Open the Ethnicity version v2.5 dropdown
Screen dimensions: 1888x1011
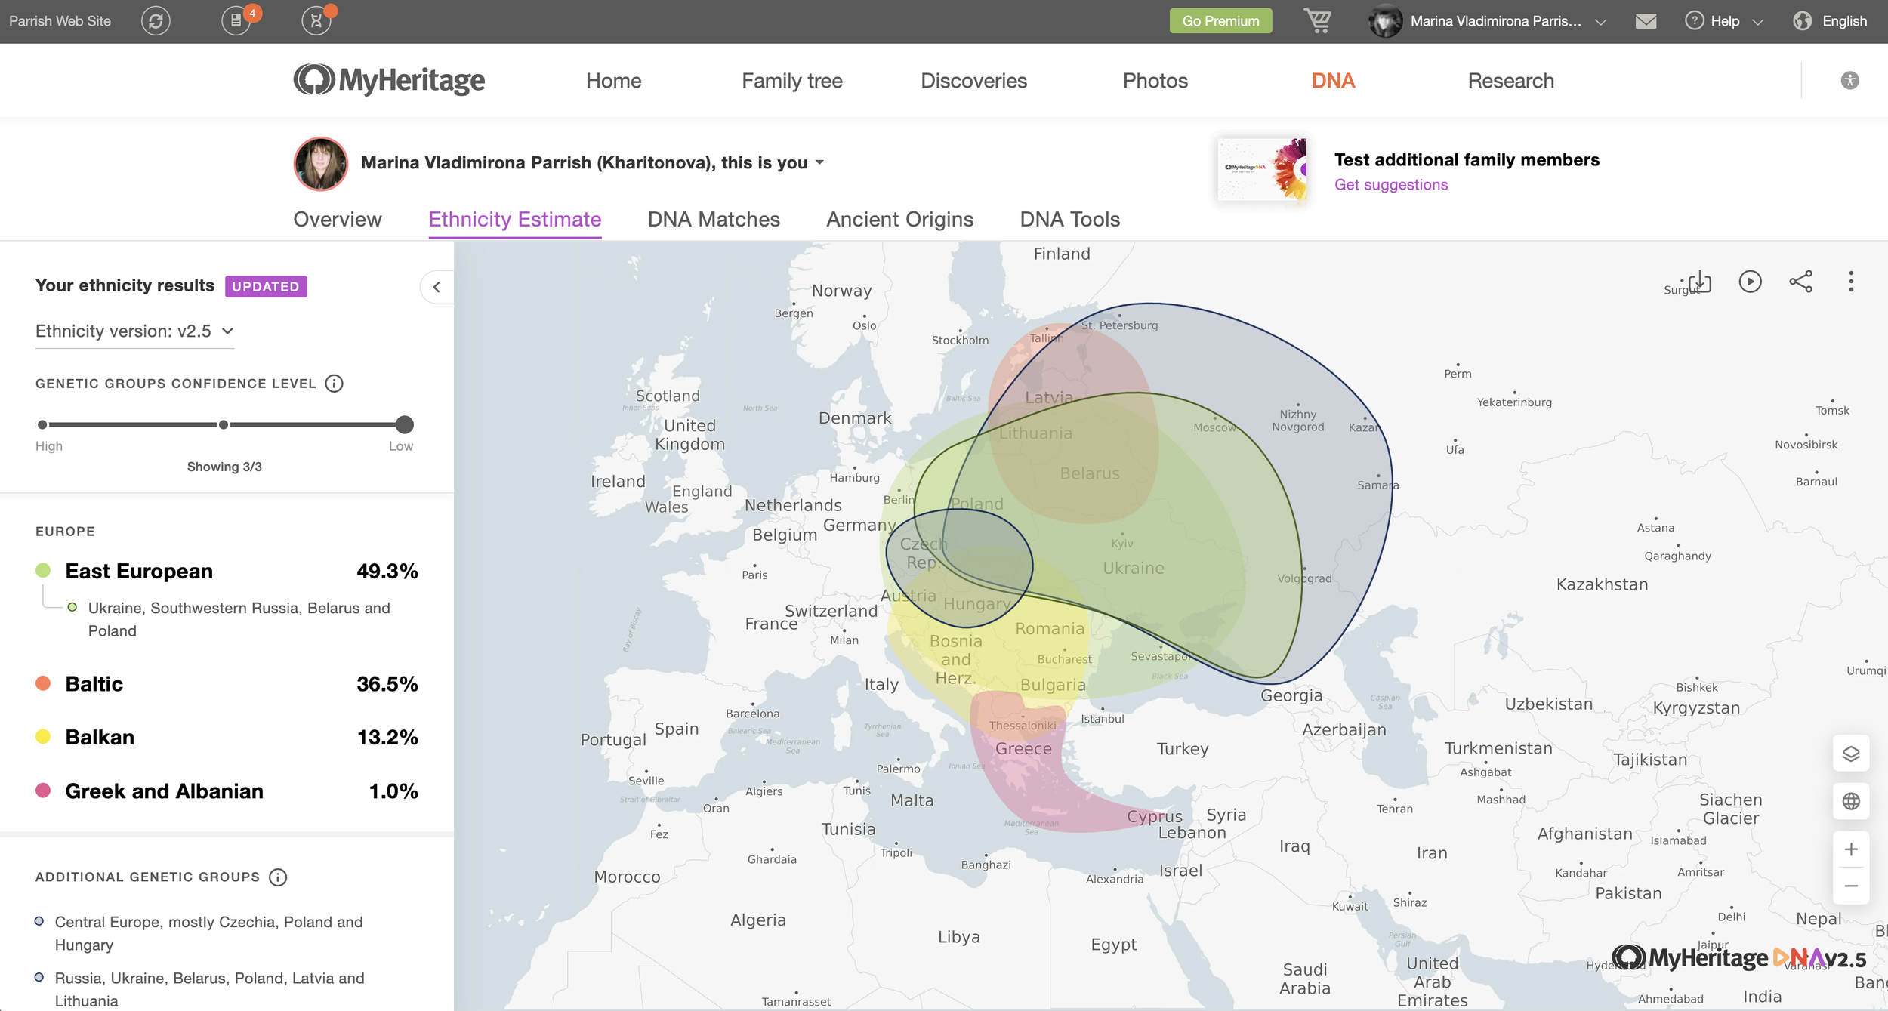(x=134, y=331)
